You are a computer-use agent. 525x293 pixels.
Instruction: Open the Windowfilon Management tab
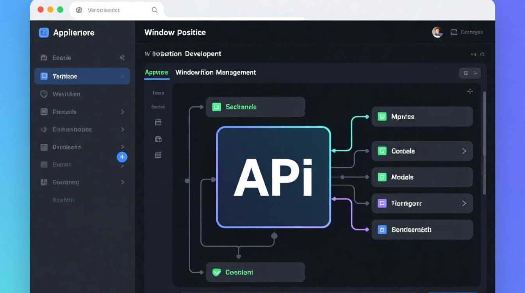click(x=216, y=72)
